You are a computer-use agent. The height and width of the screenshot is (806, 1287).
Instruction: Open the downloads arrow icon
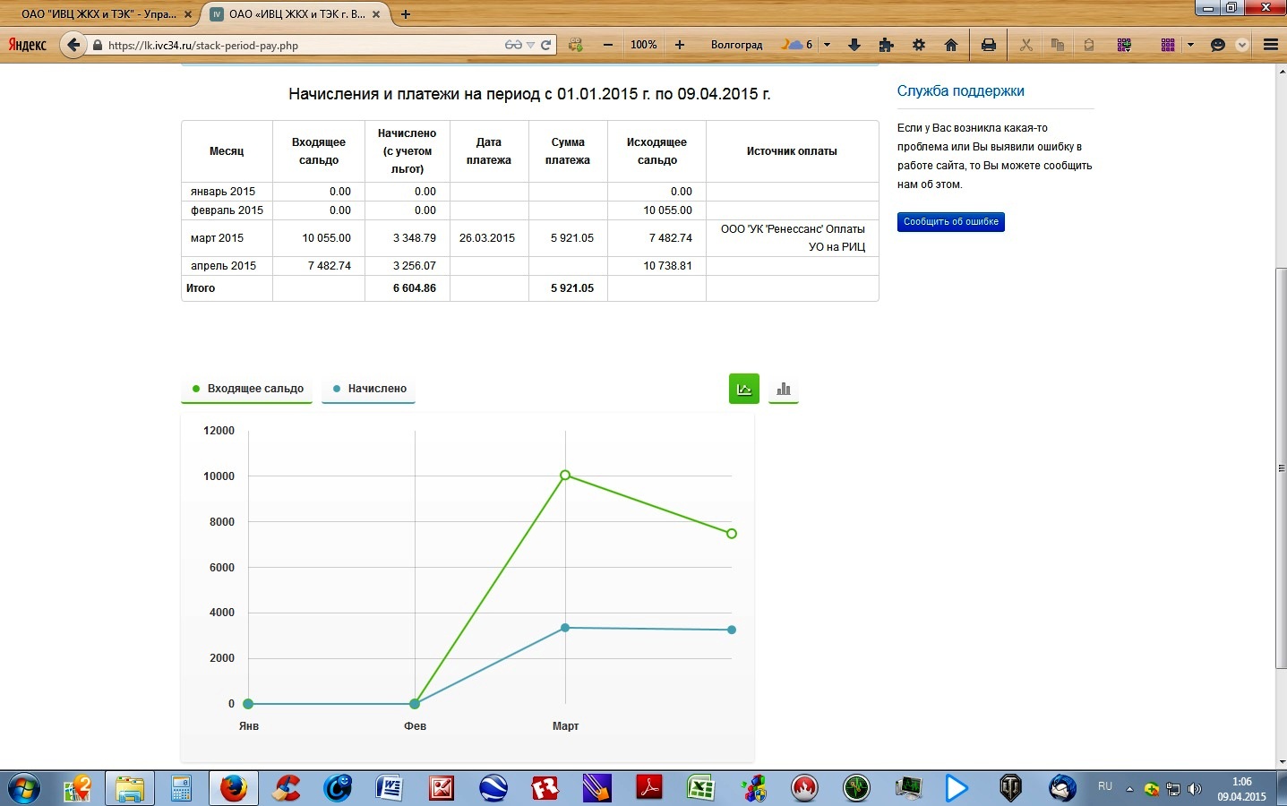(854, 45)
